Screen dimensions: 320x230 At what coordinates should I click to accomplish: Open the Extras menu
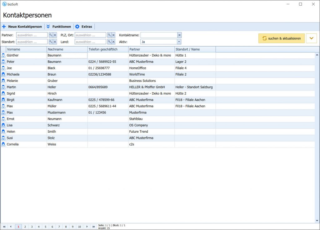click(x=87, y=27)
